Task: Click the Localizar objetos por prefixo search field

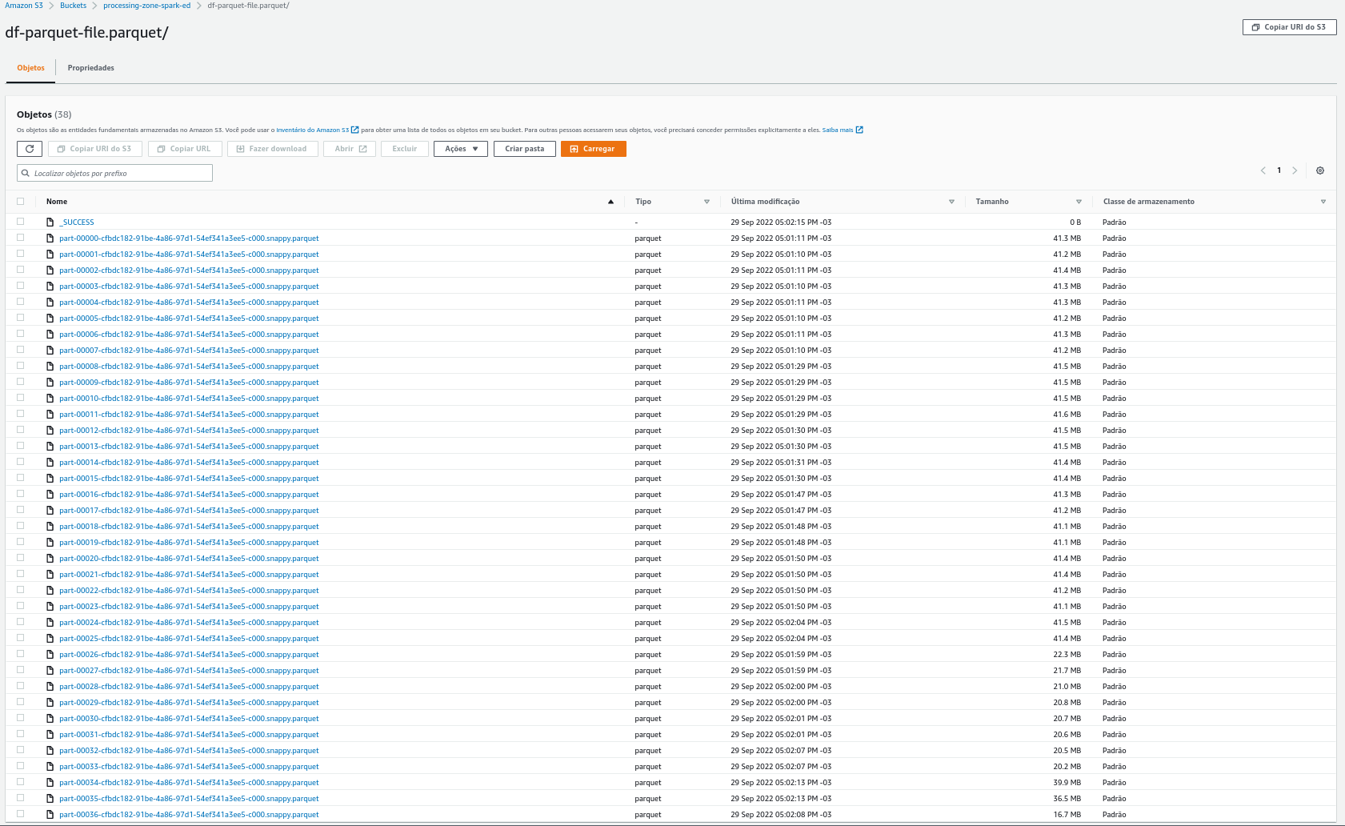Action: pyautogui.click(x=114, y=173)
